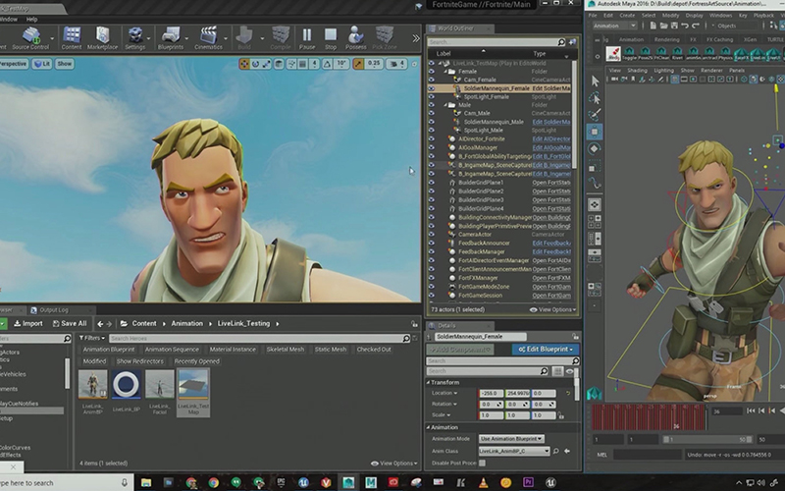Focus the World Outliner search field
The width and height of the screenshot is (785, 491).
point(497,42)
